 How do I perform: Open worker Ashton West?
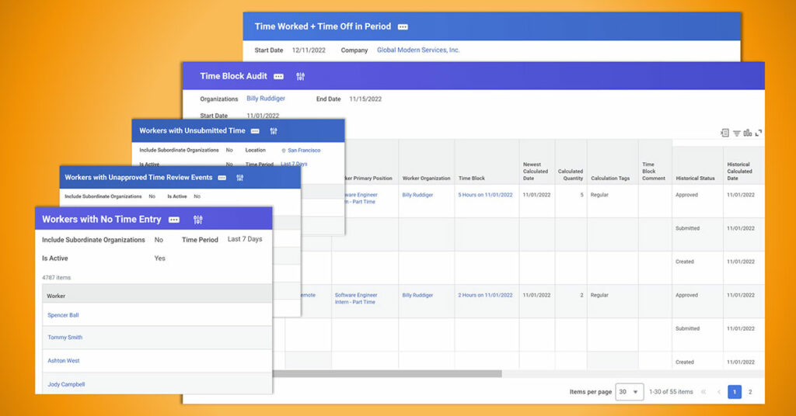(x=64, y=361)
